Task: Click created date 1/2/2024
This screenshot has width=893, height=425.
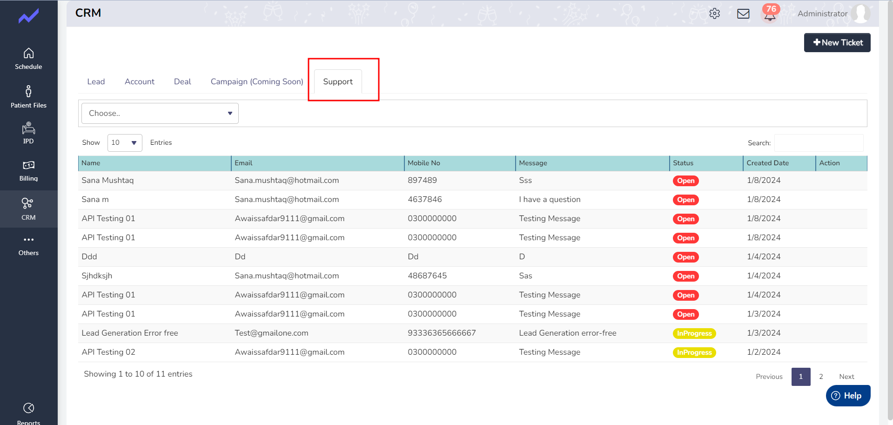Action: click(764, 352)
